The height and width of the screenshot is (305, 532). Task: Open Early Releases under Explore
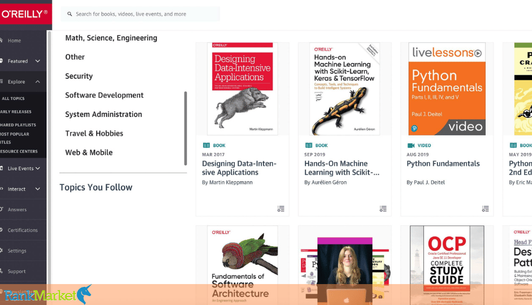tap(16, 112)
